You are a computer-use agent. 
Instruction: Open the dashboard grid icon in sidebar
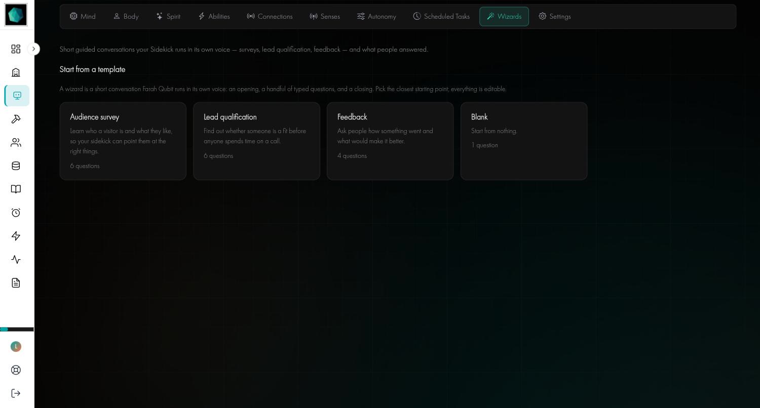(x=16, y=49)
